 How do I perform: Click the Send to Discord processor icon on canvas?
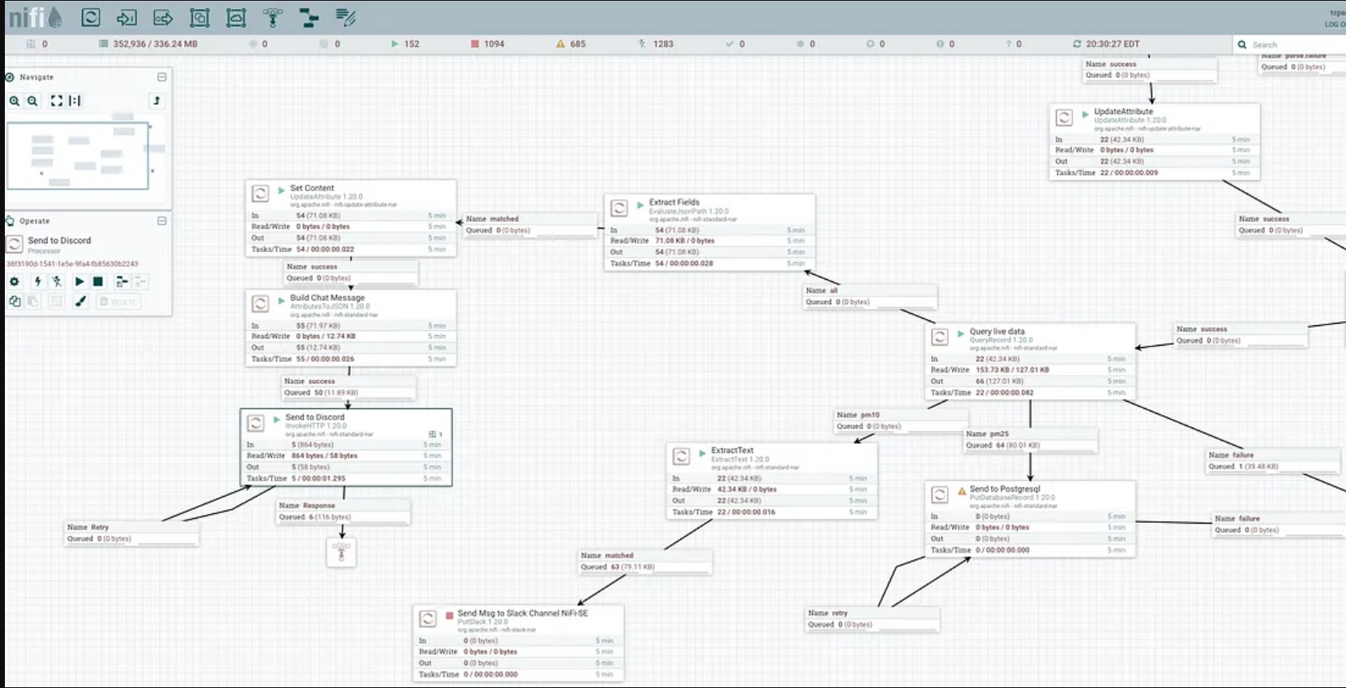256,424
